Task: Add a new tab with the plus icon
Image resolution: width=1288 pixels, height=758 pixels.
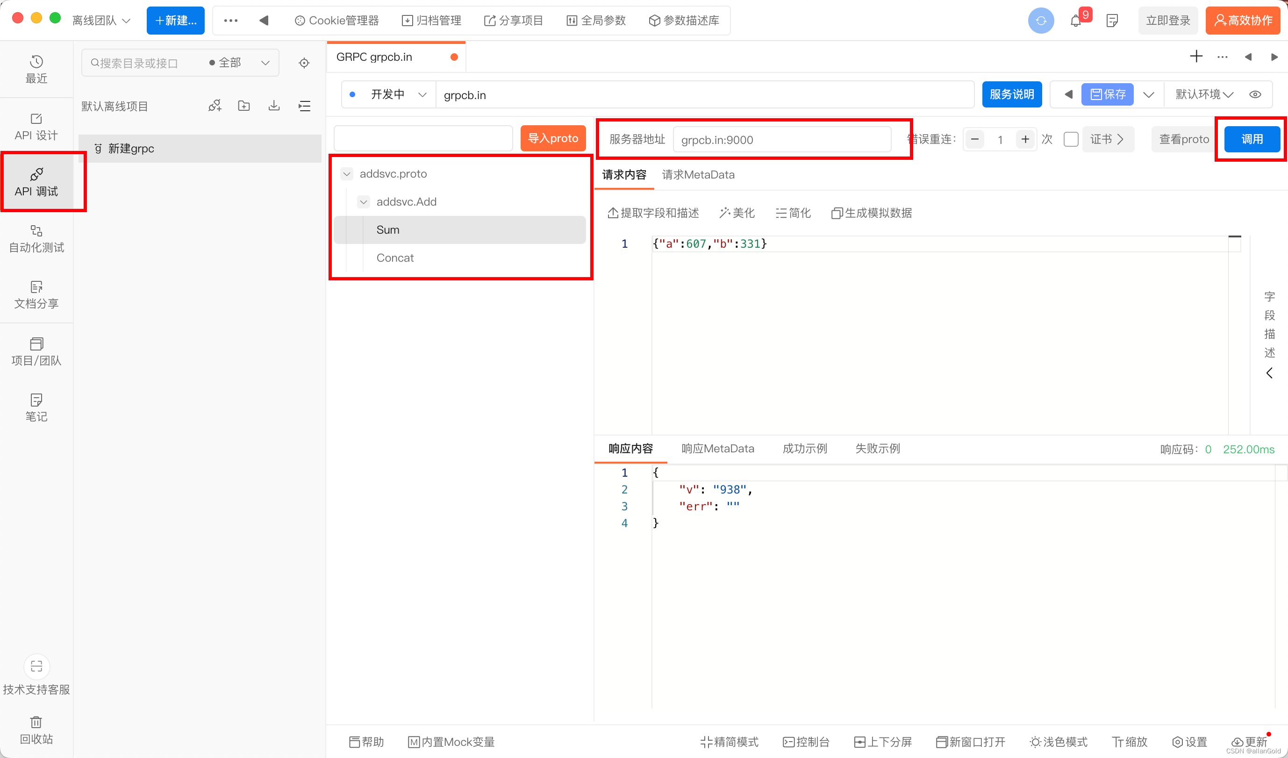Action: point(1196,56)
